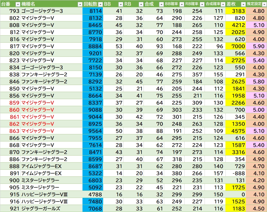This screenshot has height=212, width=267.
Task: Open the BB column filter dropdown
Action: coord(121,5)
